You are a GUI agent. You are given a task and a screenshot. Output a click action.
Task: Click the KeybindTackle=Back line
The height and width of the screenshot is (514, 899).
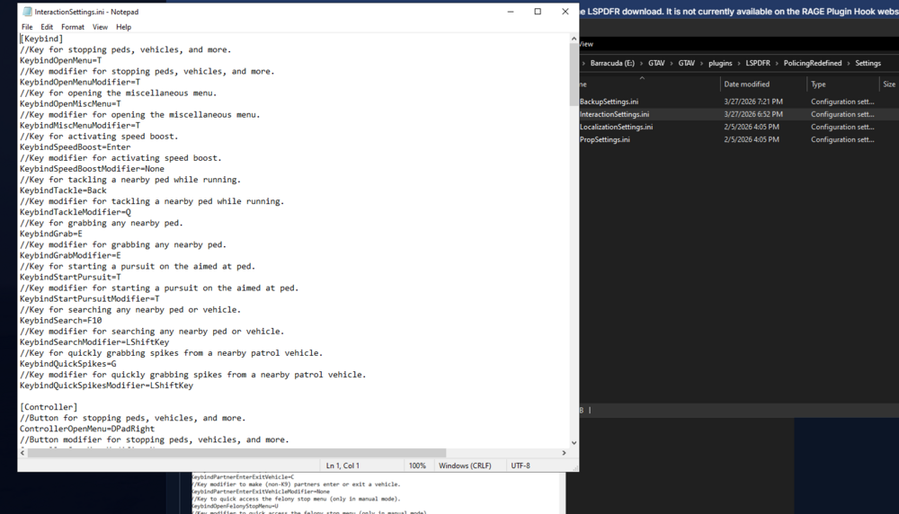(x=63, y=191)
